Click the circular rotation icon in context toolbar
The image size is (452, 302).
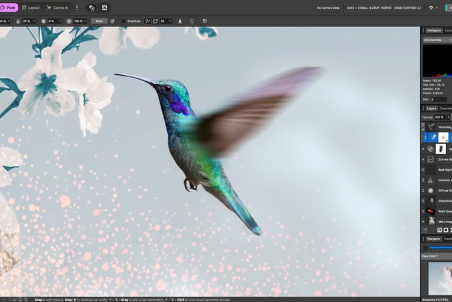pyautogui.click(x=192, y=21)
